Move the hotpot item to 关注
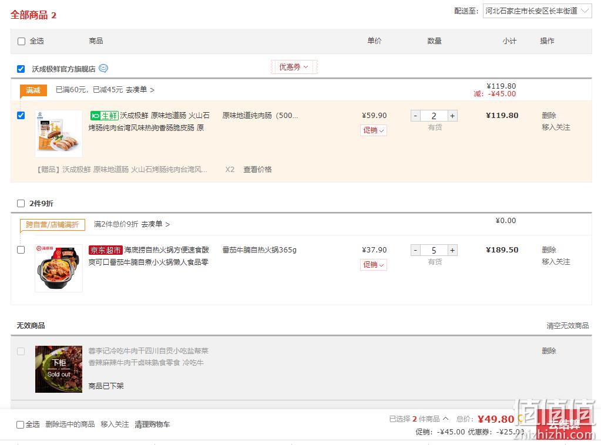 556,262
